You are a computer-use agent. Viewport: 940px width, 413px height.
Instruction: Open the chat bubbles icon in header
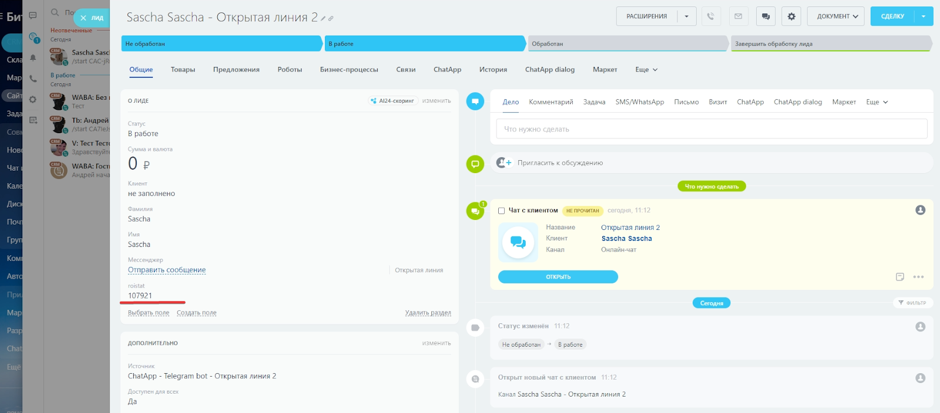click(x=766, y=16)
